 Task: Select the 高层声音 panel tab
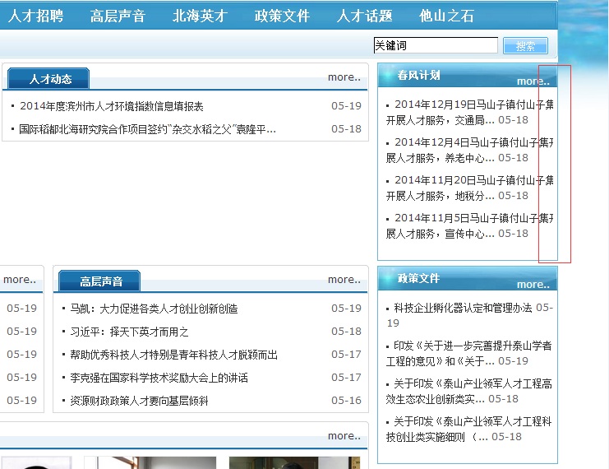[x=100, y=281]
